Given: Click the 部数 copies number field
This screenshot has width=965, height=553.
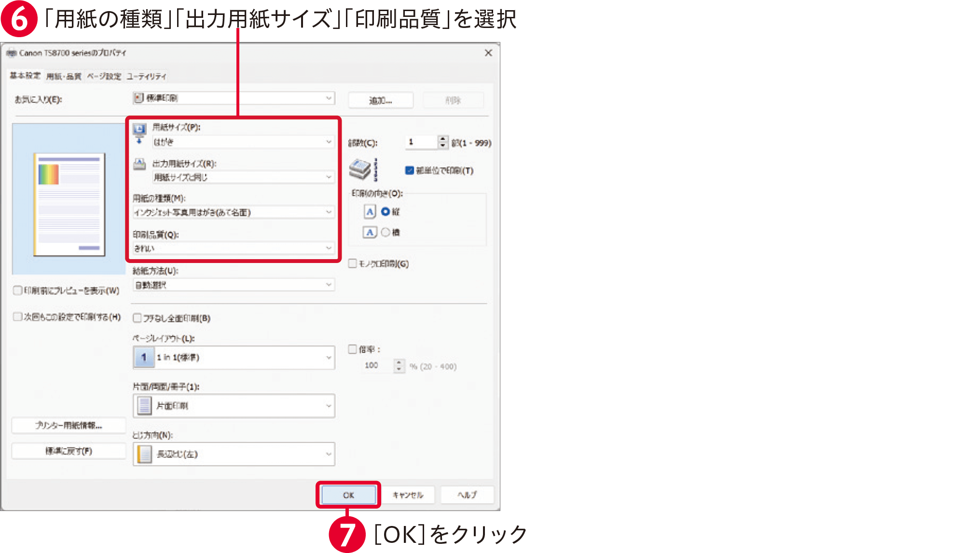Looking at the screenshot, I should click(x=422, y=142).
